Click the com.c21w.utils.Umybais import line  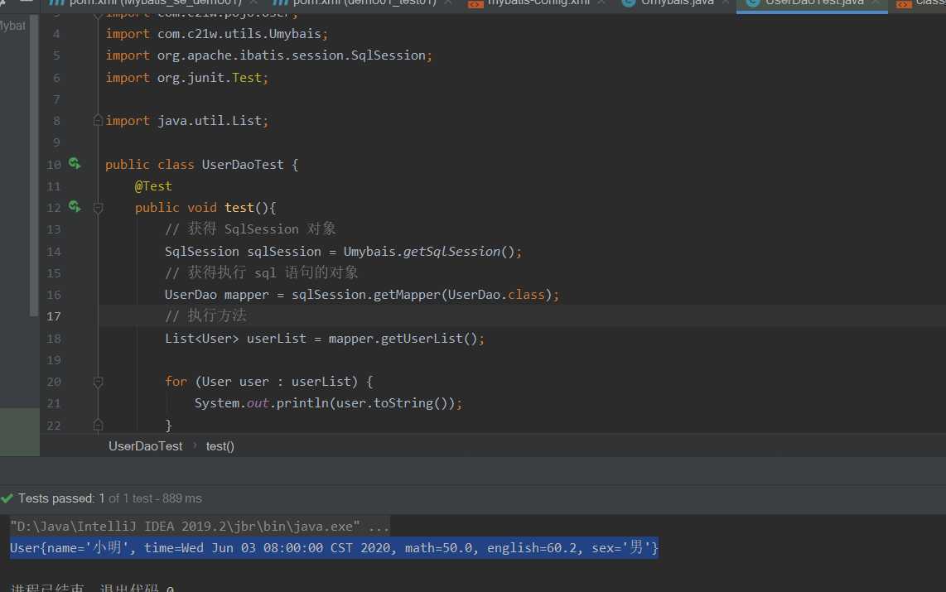217,34
